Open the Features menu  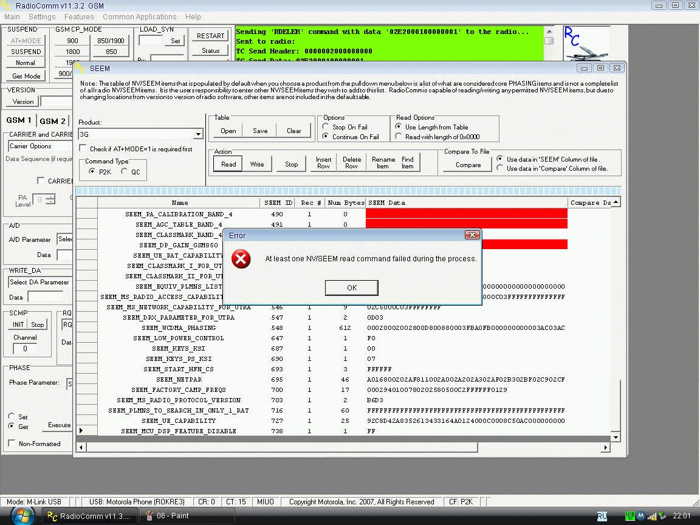click(79, 16)
